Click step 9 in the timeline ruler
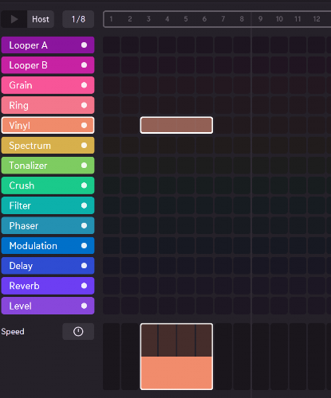The image size is (331, 398). 260,19
